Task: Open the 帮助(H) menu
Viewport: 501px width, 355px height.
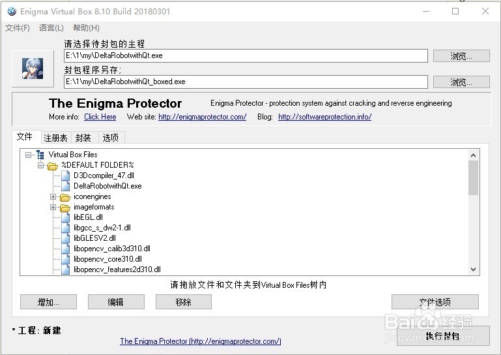Action: click(86, 28)
